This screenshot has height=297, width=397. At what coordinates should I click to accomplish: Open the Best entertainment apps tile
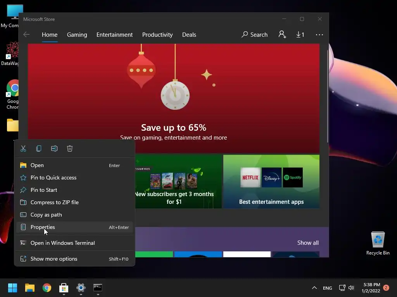coord(271,182)
